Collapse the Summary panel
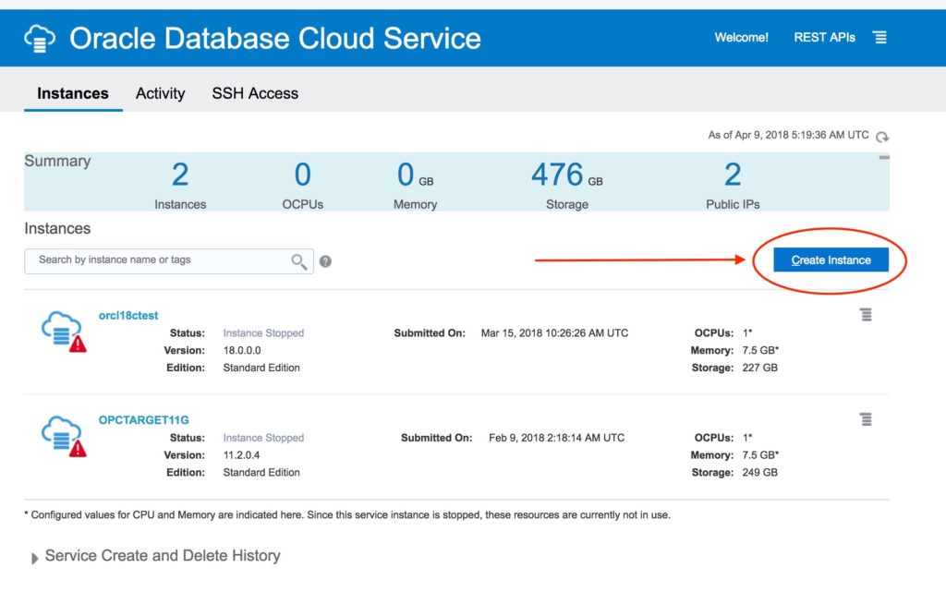Viewport: 946px width, 592px height. click(883, 158)
